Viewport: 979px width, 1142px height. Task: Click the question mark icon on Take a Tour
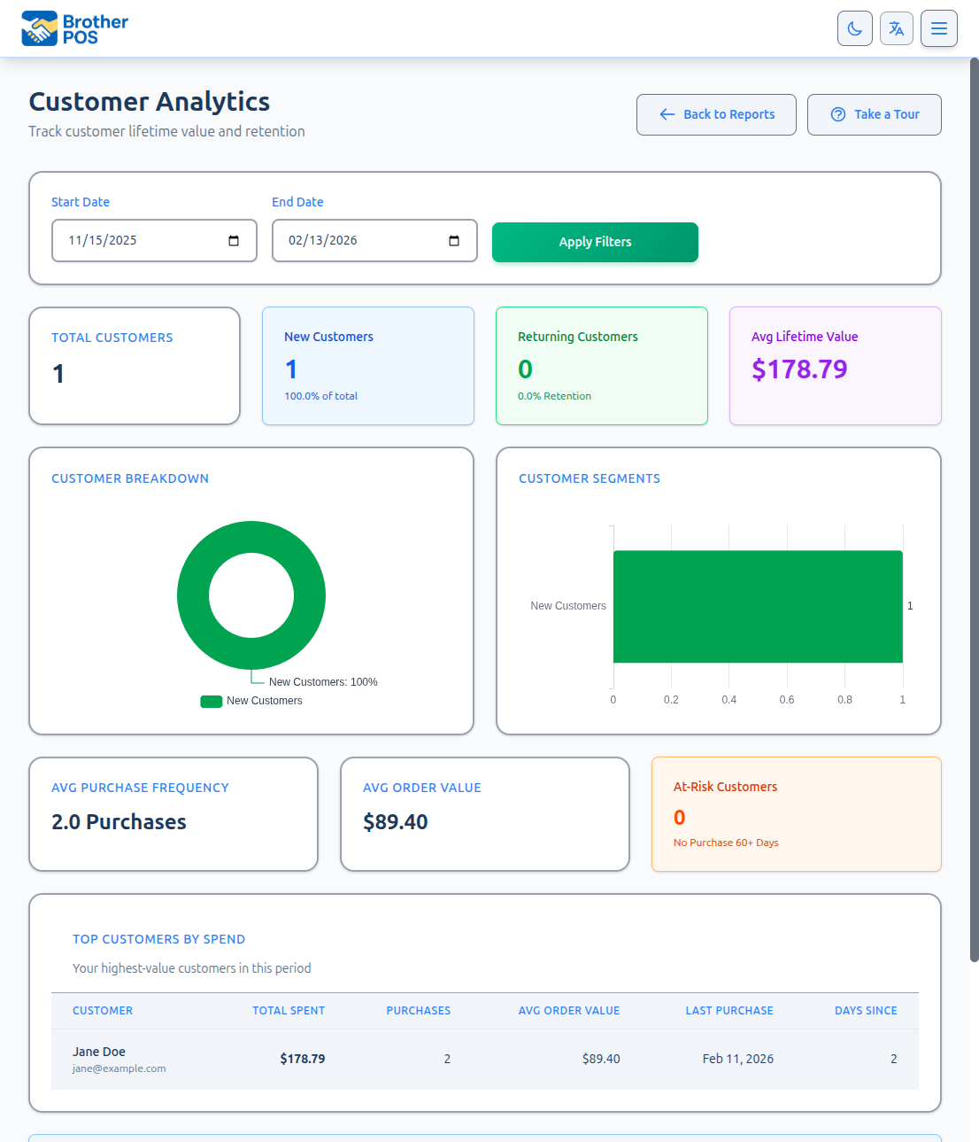[837, 114]
